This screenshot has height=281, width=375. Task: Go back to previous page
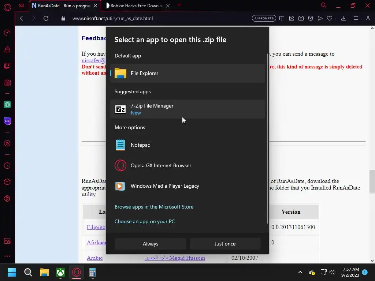(x=22, y=18)
